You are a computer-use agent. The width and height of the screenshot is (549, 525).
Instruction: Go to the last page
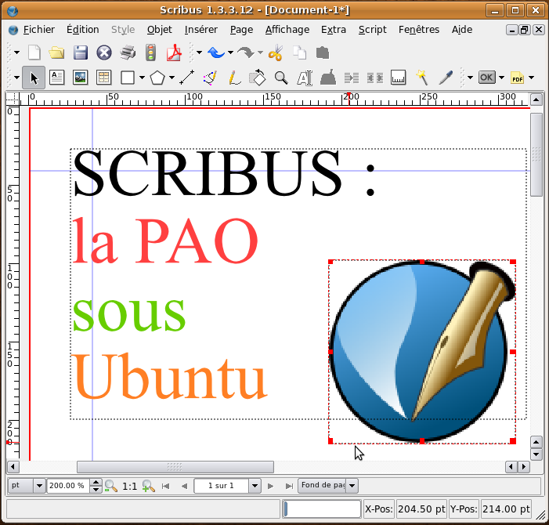[x=289, y=486]
